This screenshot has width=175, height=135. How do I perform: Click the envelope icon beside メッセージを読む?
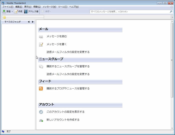pyautogui.click(x=41, y=37)
